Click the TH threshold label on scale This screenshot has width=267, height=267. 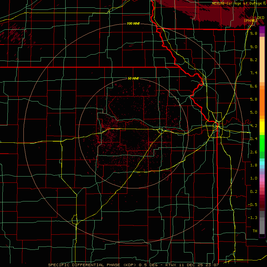255,231
